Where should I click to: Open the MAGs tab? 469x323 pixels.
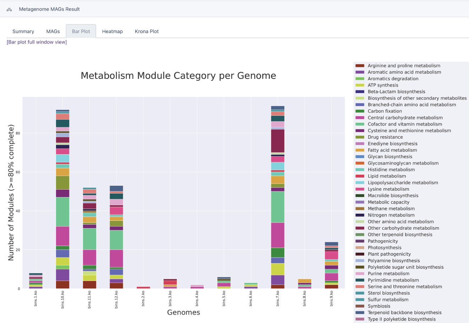[x=53, y=31]
